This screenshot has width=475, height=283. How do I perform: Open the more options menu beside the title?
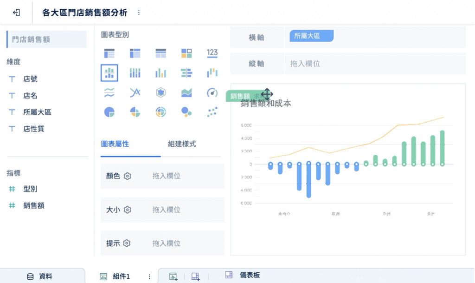click(139, 13)
